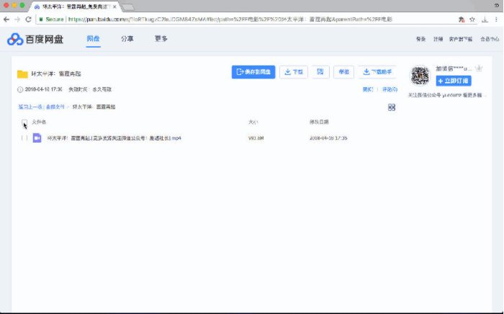Viewport: 504px width, 314px height.
Task: Sort by 大小 column header
Action: (253, 122)
